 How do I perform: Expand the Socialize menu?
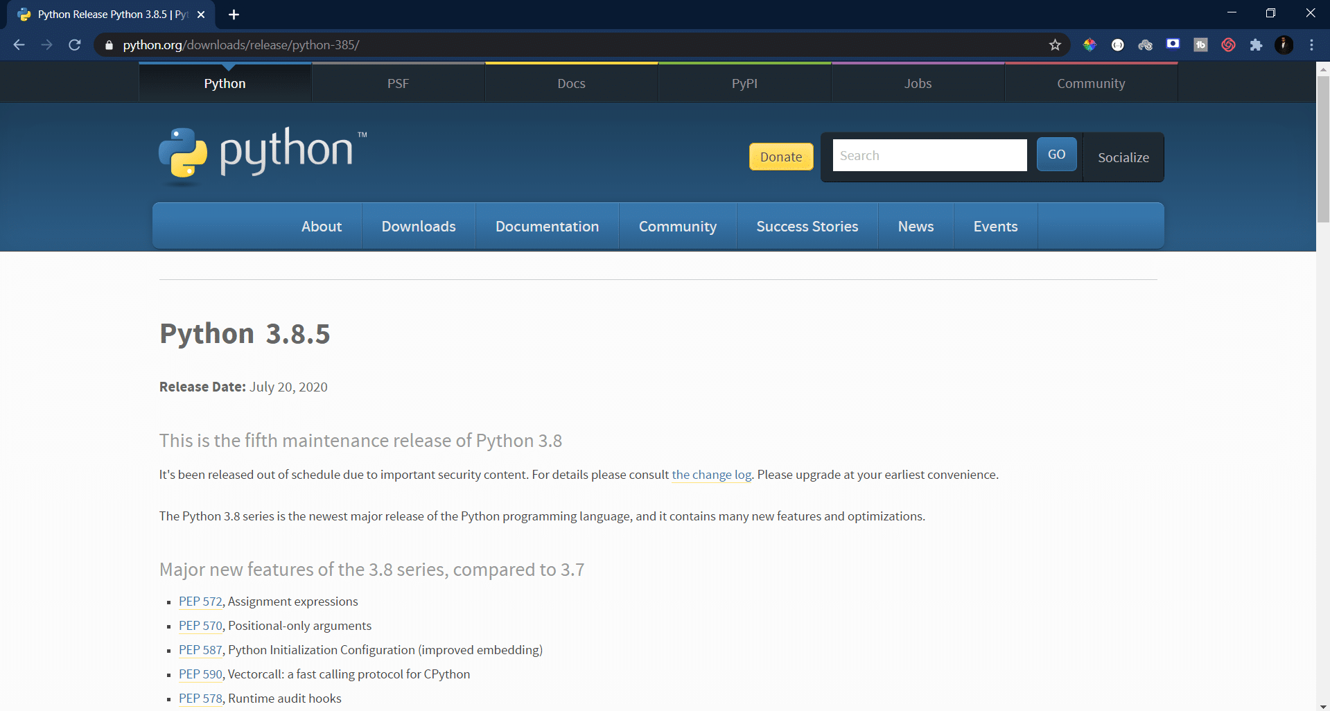click(1123, 157)
